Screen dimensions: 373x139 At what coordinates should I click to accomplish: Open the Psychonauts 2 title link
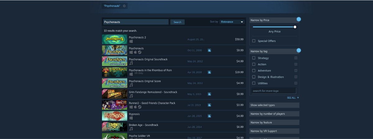click(x=137, y=37)
